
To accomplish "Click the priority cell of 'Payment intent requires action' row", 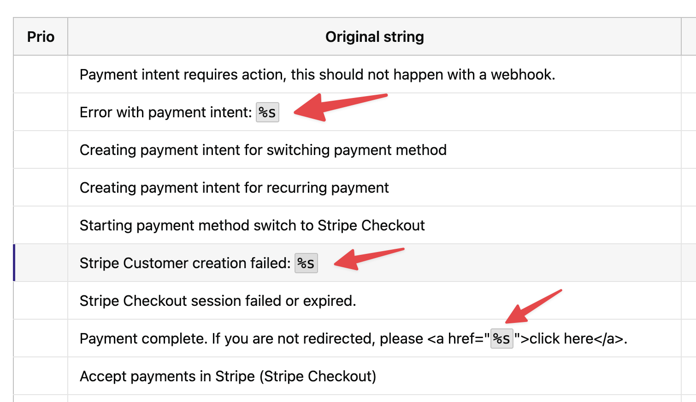I will (41, 75).
